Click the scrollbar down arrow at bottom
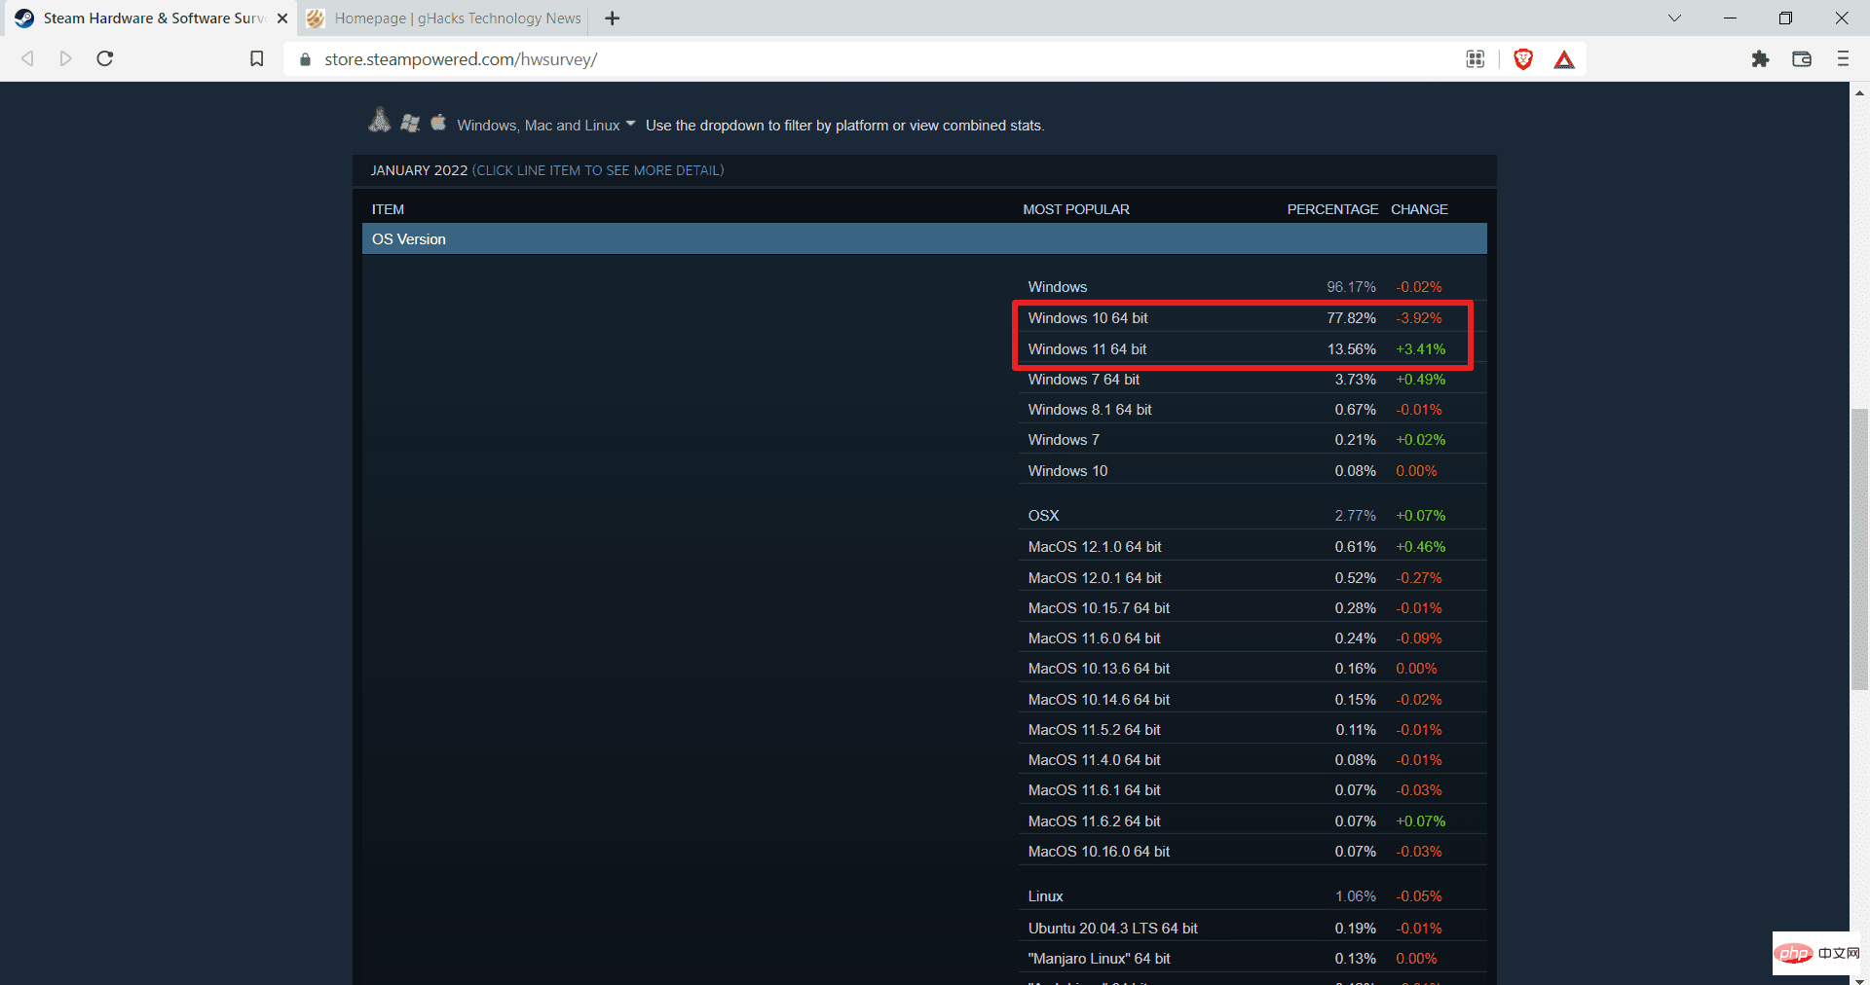 [1859, 980]
